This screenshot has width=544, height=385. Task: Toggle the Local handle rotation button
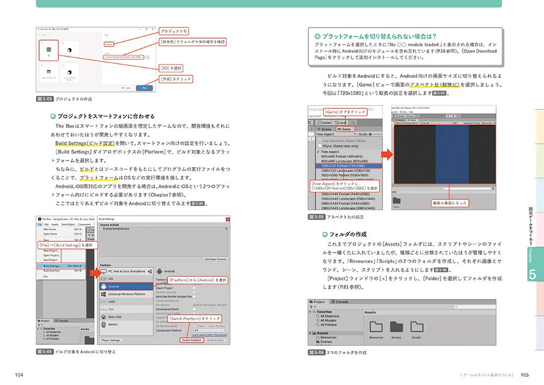click(340, 123)
